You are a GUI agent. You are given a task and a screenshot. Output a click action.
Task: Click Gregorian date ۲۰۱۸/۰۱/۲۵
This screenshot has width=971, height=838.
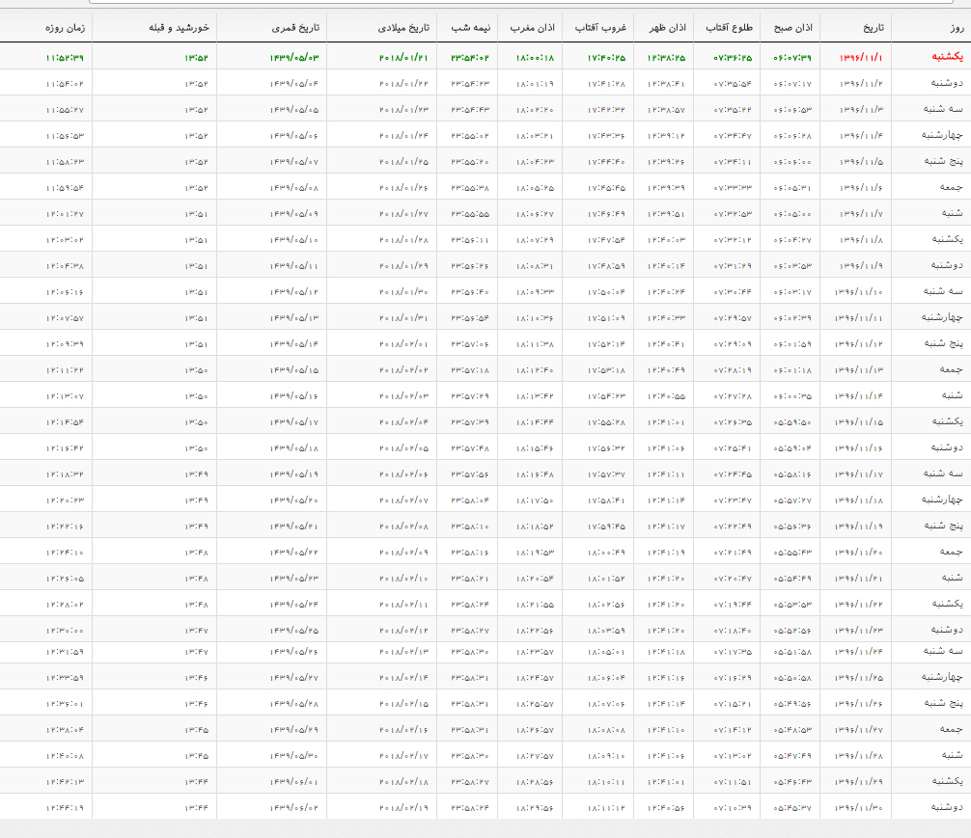click(x=403, y=162)
